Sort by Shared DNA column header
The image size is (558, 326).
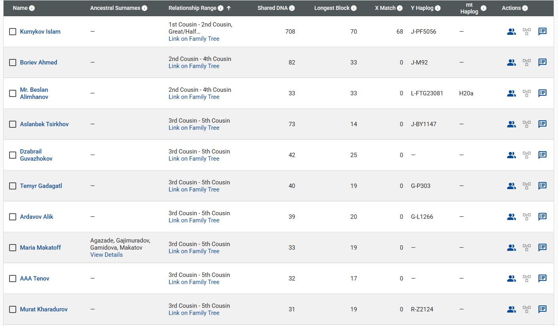(x=272, y=8)
